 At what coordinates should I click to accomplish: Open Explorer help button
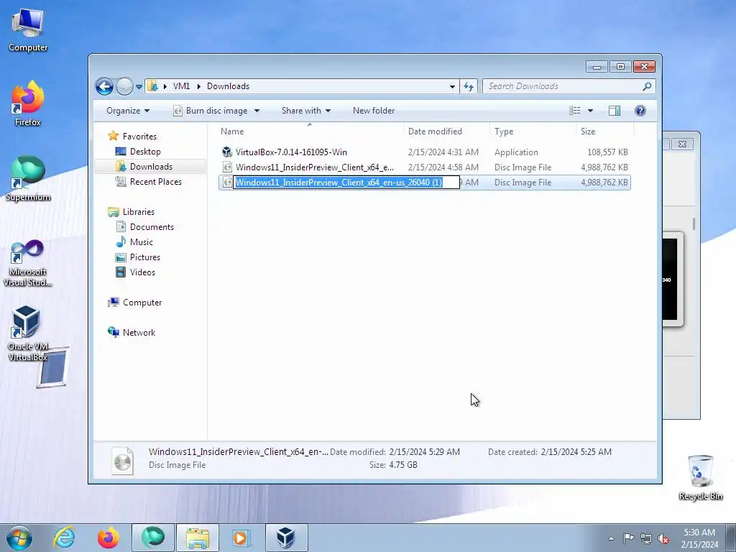coord(640,111)
